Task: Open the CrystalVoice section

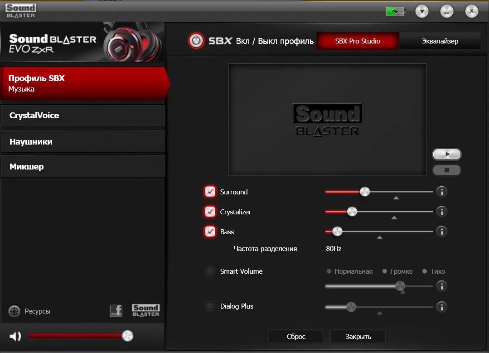Action: 82,116
